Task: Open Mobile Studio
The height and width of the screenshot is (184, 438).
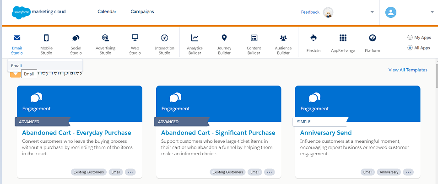Action: click(x=46, y=44)
